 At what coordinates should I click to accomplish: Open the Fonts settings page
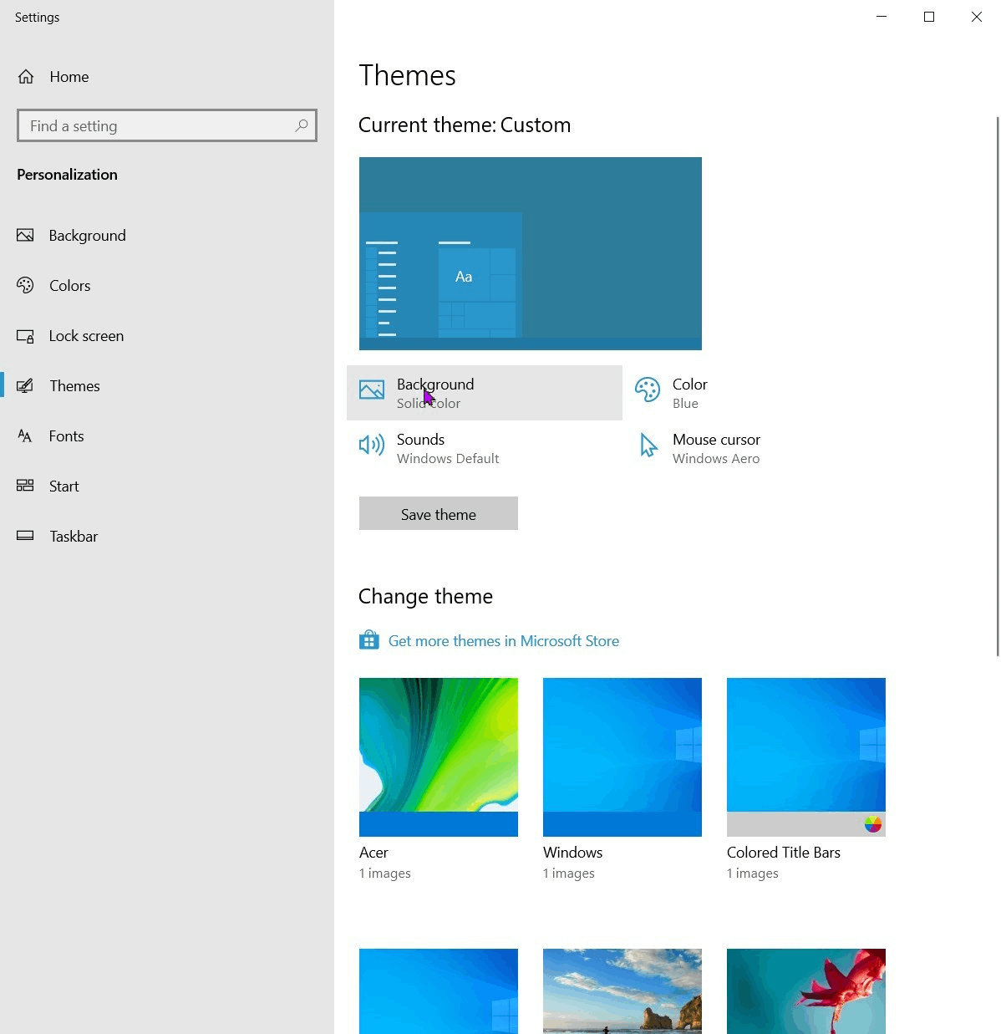(x=167, y=436)
